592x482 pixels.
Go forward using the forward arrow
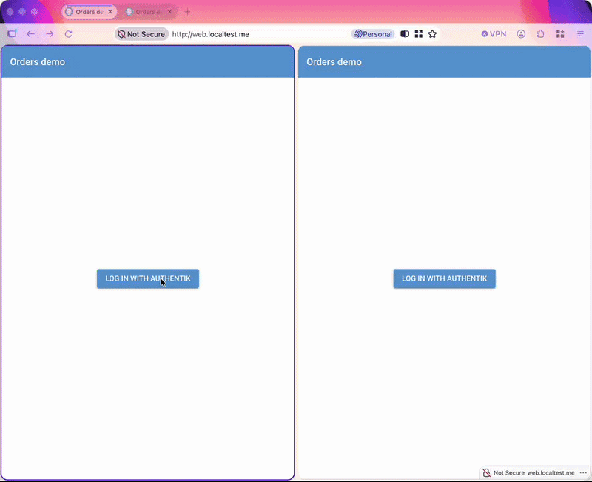pyautogui.click(x=50, y=34)
